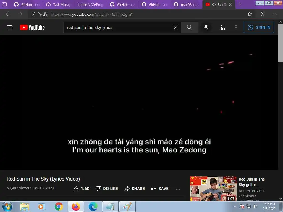Clear the YouTube search query
The image size is (283, 212).
(x=175, y=27)
